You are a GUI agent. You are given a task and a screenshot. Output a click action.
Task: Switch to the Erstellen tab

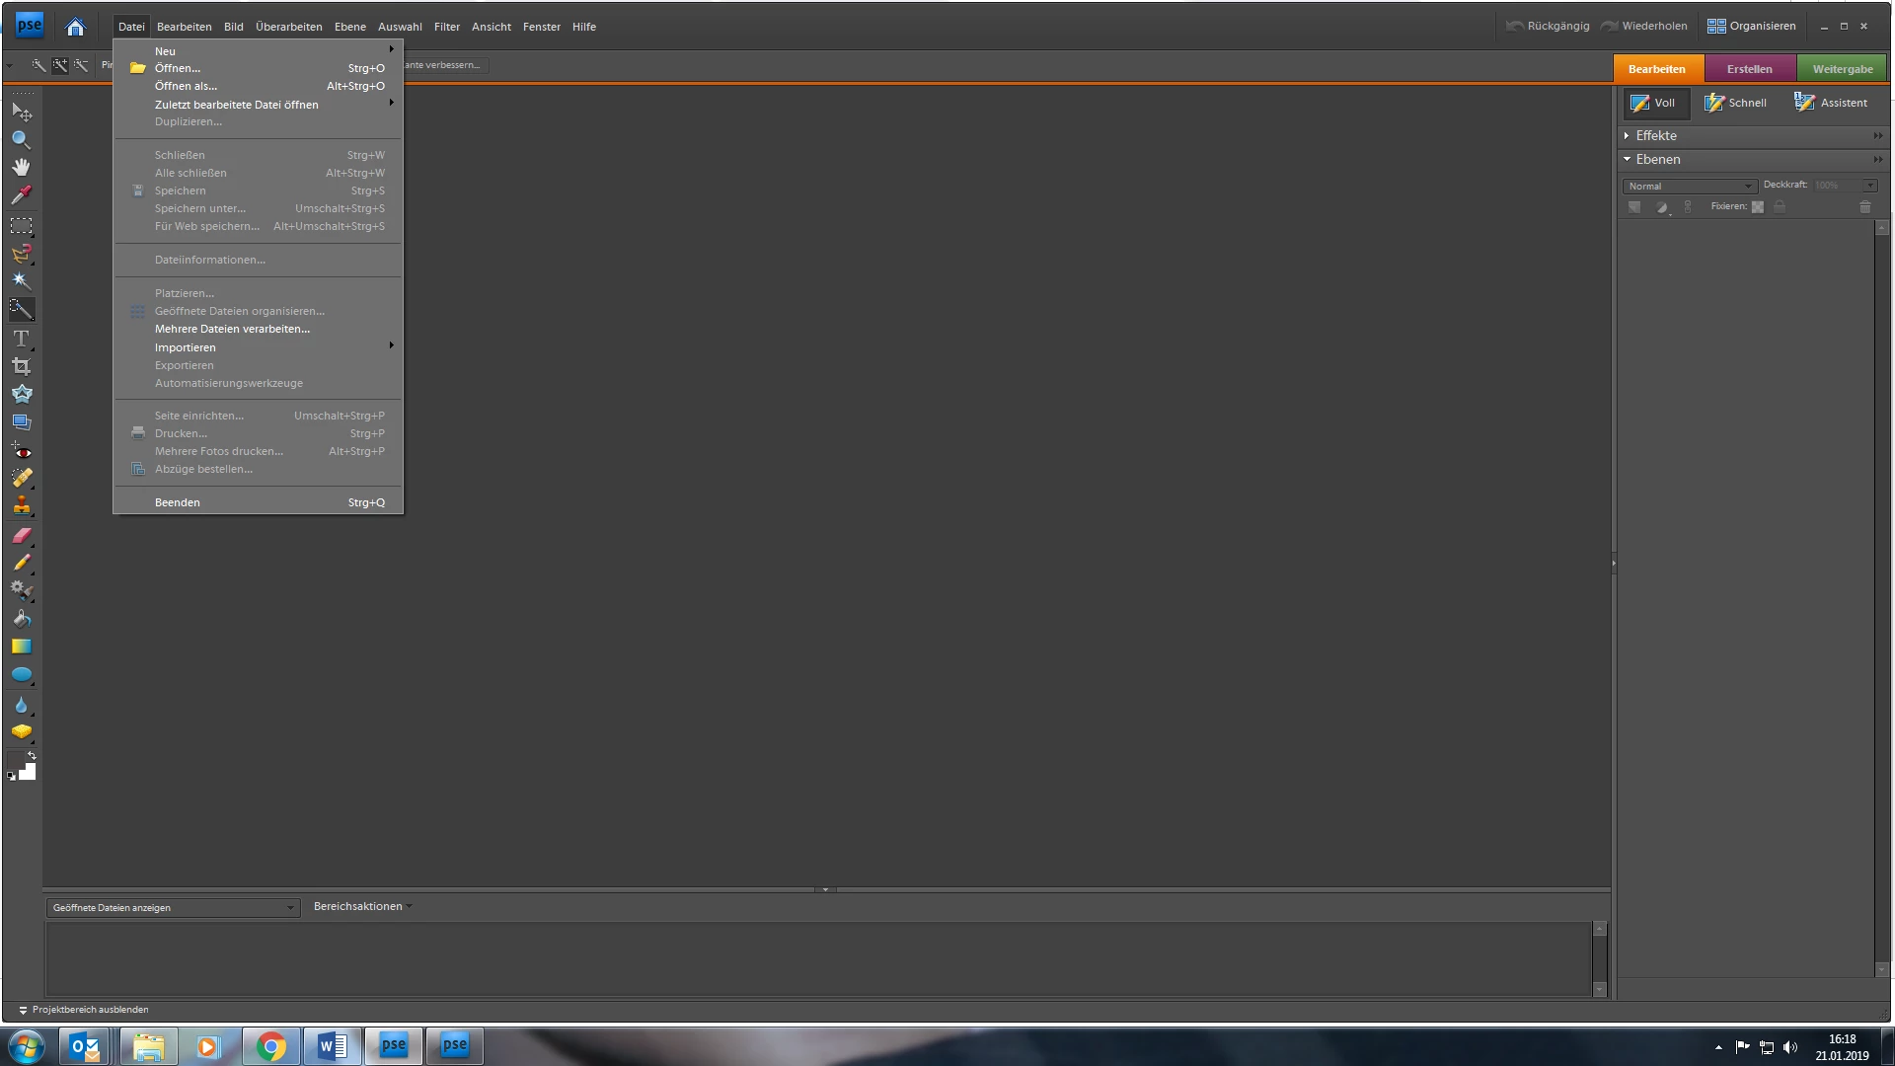pyautogui.click(x=1749, y=69)
